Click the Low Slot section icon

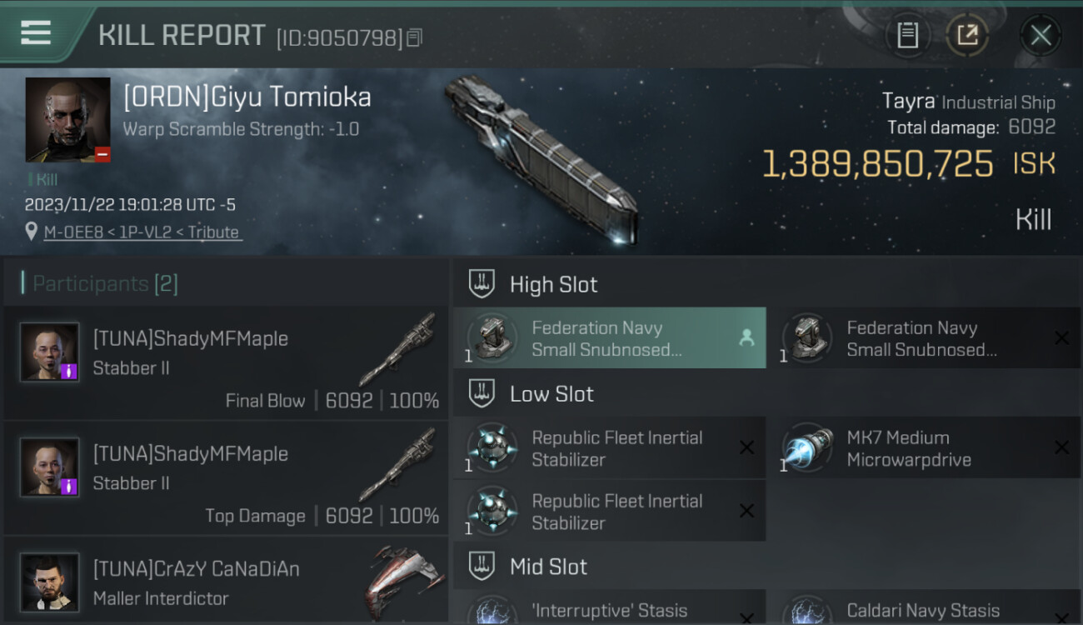coord(482,393)
